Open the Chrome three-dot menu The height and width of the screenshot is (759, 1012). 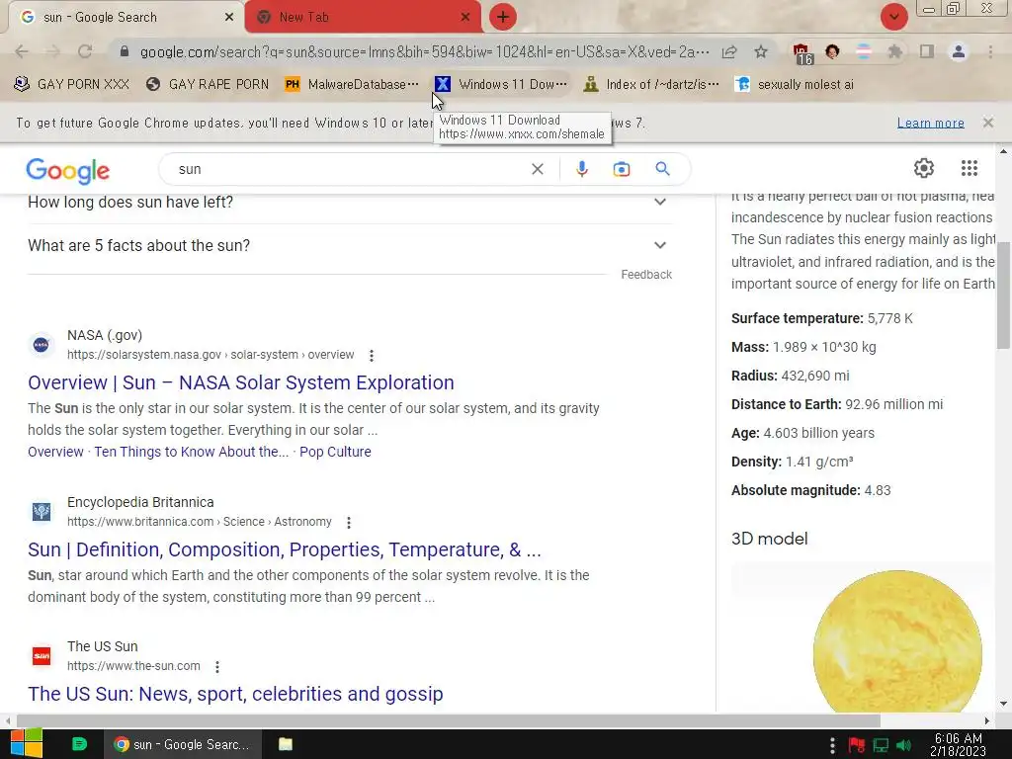coord(990,51)
